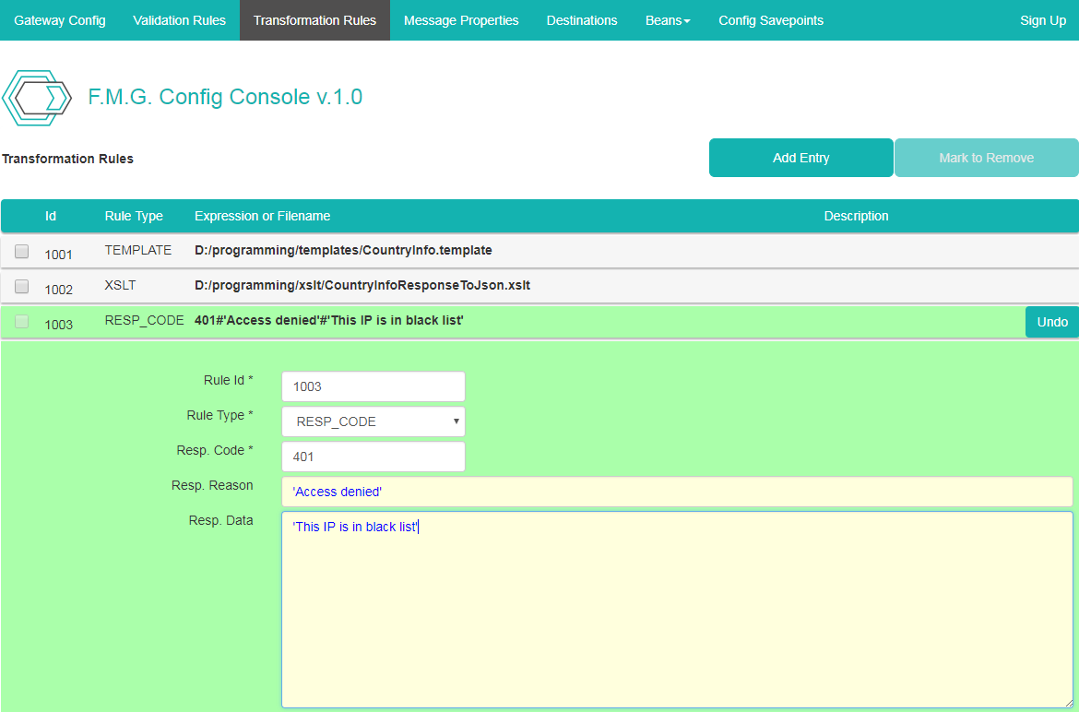Open Config Savepoints page
Viewport: 1079px width, 712px height.
pyautogui.click(x=771, y=20)
